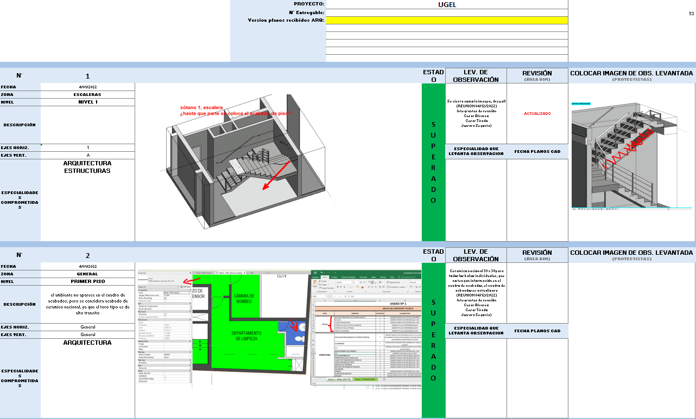This screenshot has height=419, width=696.
Task: Select the green SUPERADO status cell for item 1
Action: click(x=433, y=162)
